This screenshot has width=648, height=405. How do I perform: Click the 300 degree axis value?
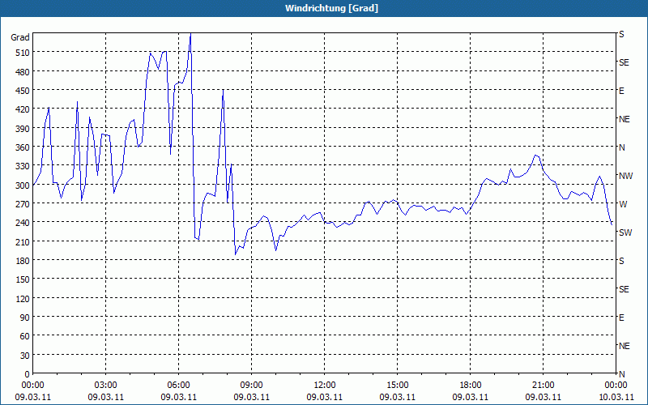click(x=23, y=185)
